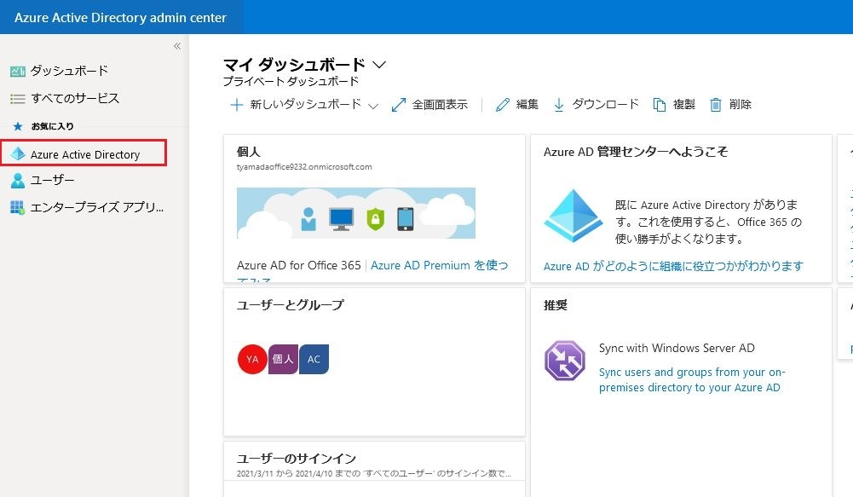Click the ユーザーとグループ tile title
Image resolution: width=853 pixels, height=497 pixels.
[291, 305]
